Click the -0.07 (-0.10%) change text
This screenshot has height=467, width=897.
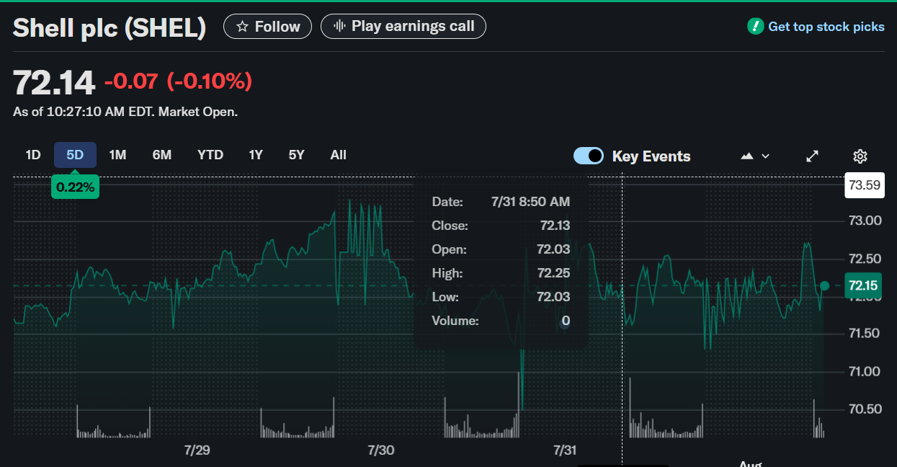point(178,81)
